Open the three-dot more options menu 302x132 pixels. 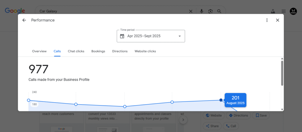click(x=267, y=20)
